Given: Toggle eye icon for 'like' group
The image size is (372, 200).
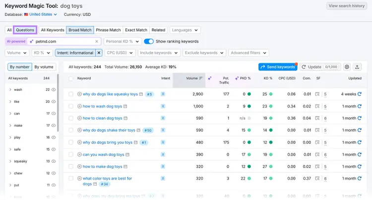Looking at the screenshot, I should [54, 102].
